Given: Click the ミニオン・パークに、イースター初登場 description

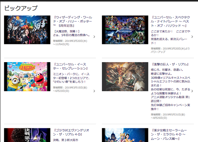Looking at the screenshot, I should click(71, 78).
